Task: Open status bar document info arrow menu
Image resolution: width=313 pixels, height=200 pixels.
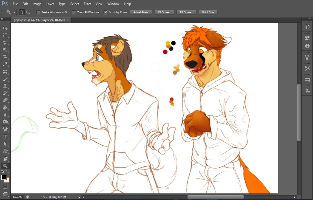Action: pos(79,197)
